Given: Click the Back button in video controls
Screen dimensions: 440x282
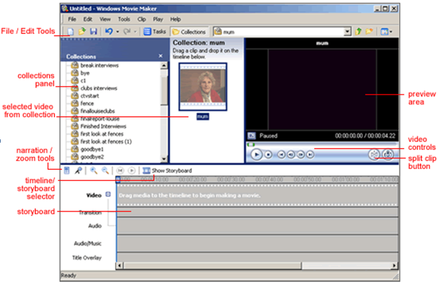Looking at the screenshot, I should (281, 155).
